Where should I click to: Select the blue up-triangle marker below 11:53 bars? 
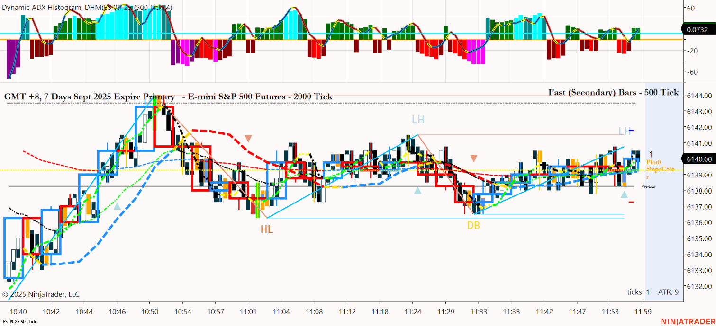(625, 194)
